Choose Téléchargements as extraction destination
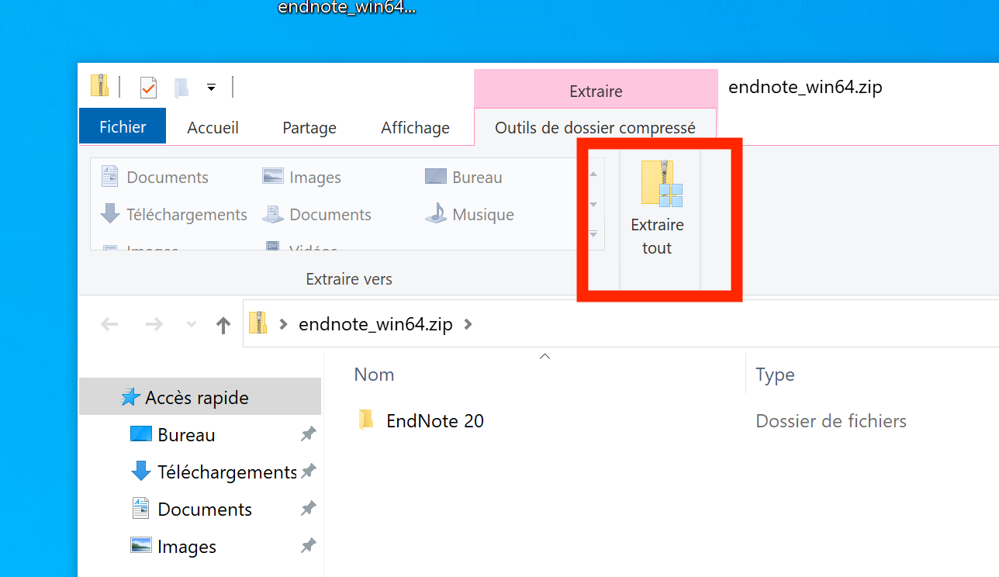999x577 pixels. point(174,215)
